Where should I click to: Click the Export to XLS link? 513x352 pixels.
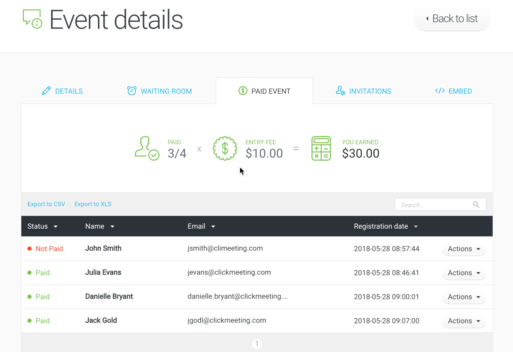coord(93,204)
